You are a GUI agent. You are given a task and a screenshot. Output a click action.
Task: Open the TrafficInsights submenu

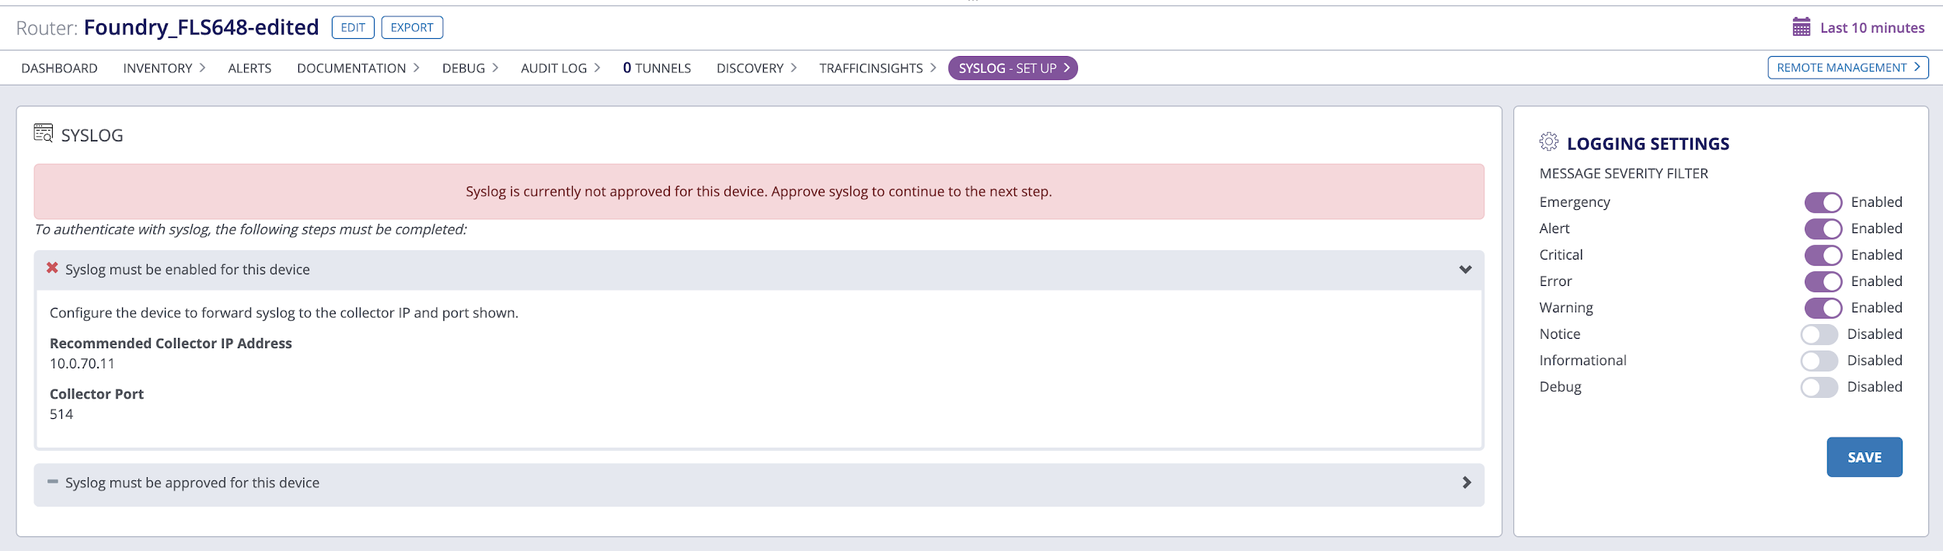coord(877,68)
